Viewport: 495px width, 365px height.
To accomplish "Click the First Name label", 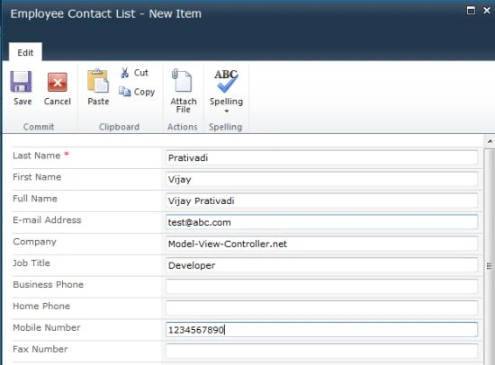I will 37,177.
